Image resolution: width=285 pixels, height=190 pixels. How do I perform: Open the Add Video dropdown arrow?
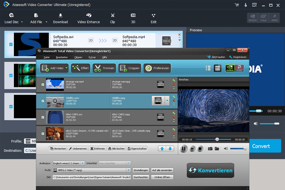tap(66, 68)
